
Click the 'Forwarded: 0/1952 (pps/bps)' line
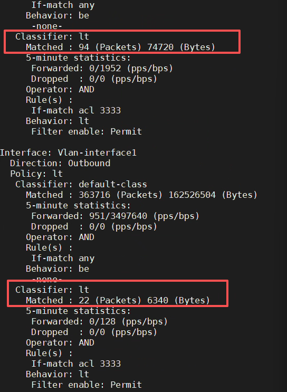(x=102, y=68)
